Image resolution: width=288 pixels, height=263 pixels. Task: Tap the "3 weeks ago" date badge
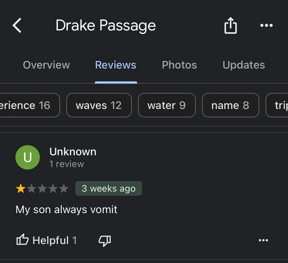click(109, 189)
